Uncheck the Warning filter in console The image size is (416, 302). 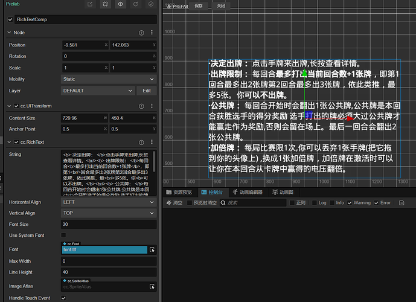[x=348, y=203]
